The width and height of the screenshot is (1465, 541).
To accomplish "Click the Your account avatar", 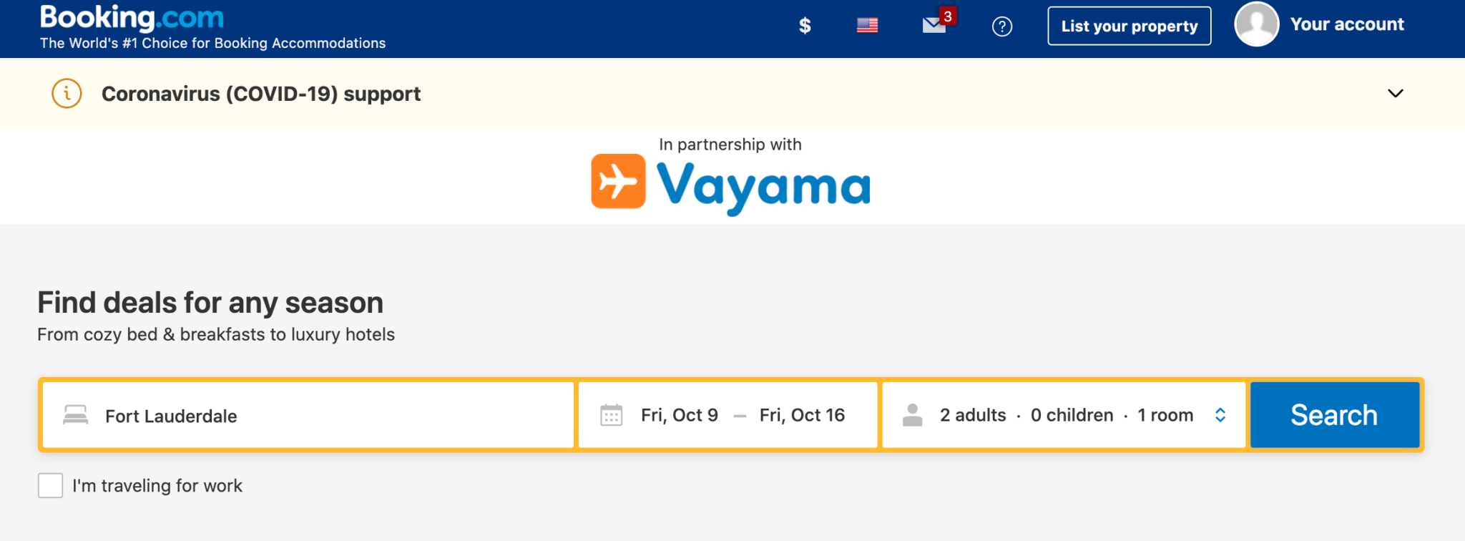I will [x=1257, y=24].
